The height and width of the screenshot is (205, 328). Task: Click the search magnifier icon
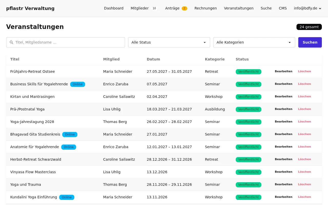pyautogui.click(x=11, y=42)
